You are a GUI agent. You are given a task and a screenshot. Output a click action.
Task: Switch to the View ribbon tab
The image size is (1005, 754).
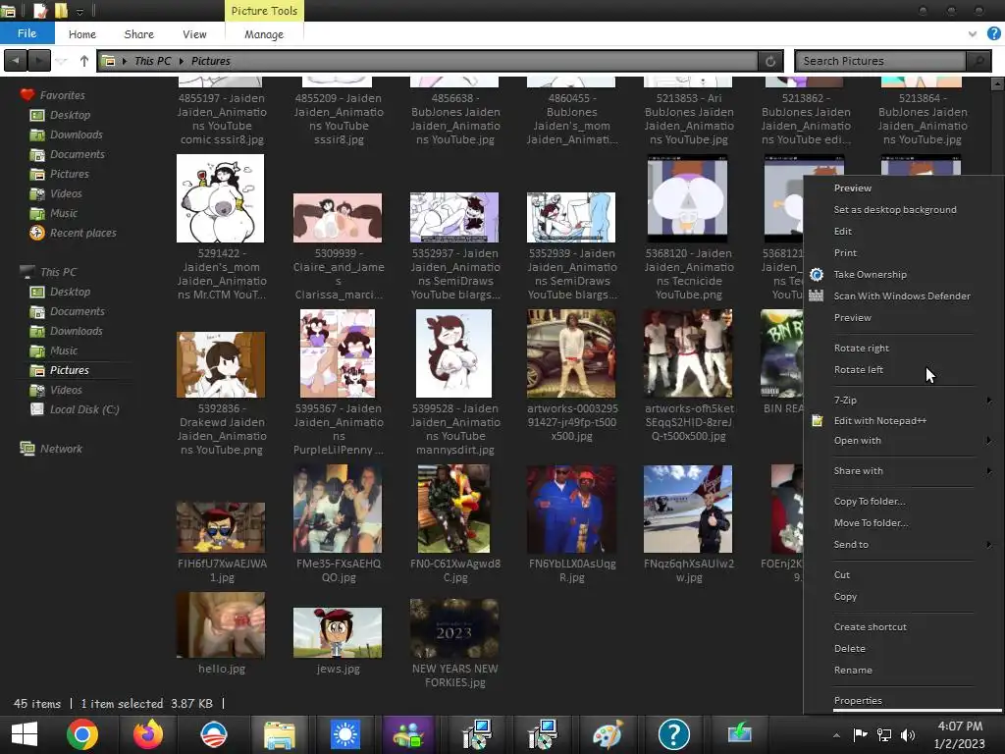click(x=194, y=34)
